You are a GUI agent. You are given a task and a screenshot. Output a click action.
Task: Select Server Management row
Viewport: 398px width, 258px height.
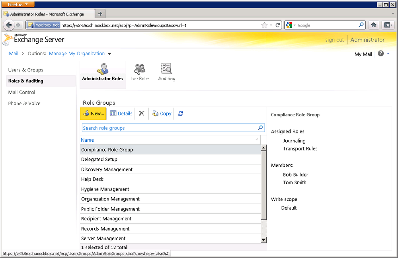point(170,239)
